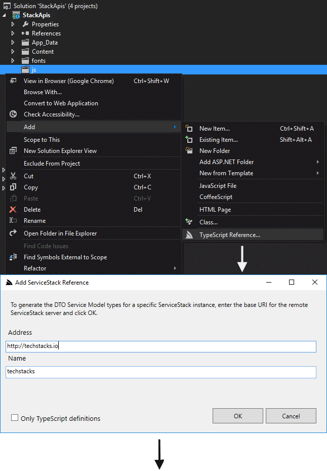The width and height of the screenshot is (327, 471).
Task: Click the Open Folder in File Explorer icon
Action: pos(13,233)
